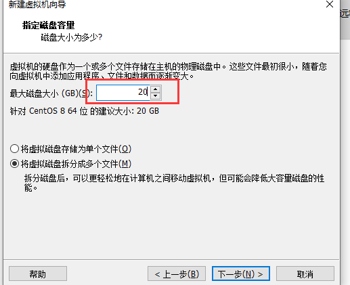
Task: Focus the 最大磁盘大小 input showing 20
Action: coord(123,93)
